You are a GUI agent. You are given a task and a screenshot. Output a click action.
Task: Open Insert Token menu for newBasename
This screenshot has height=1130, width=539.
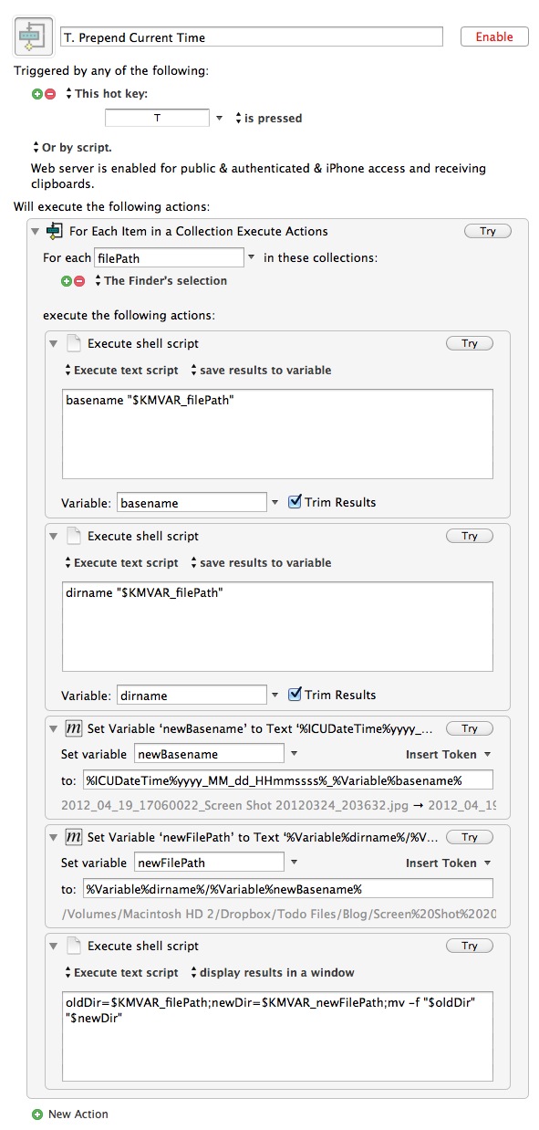[449, 755]
